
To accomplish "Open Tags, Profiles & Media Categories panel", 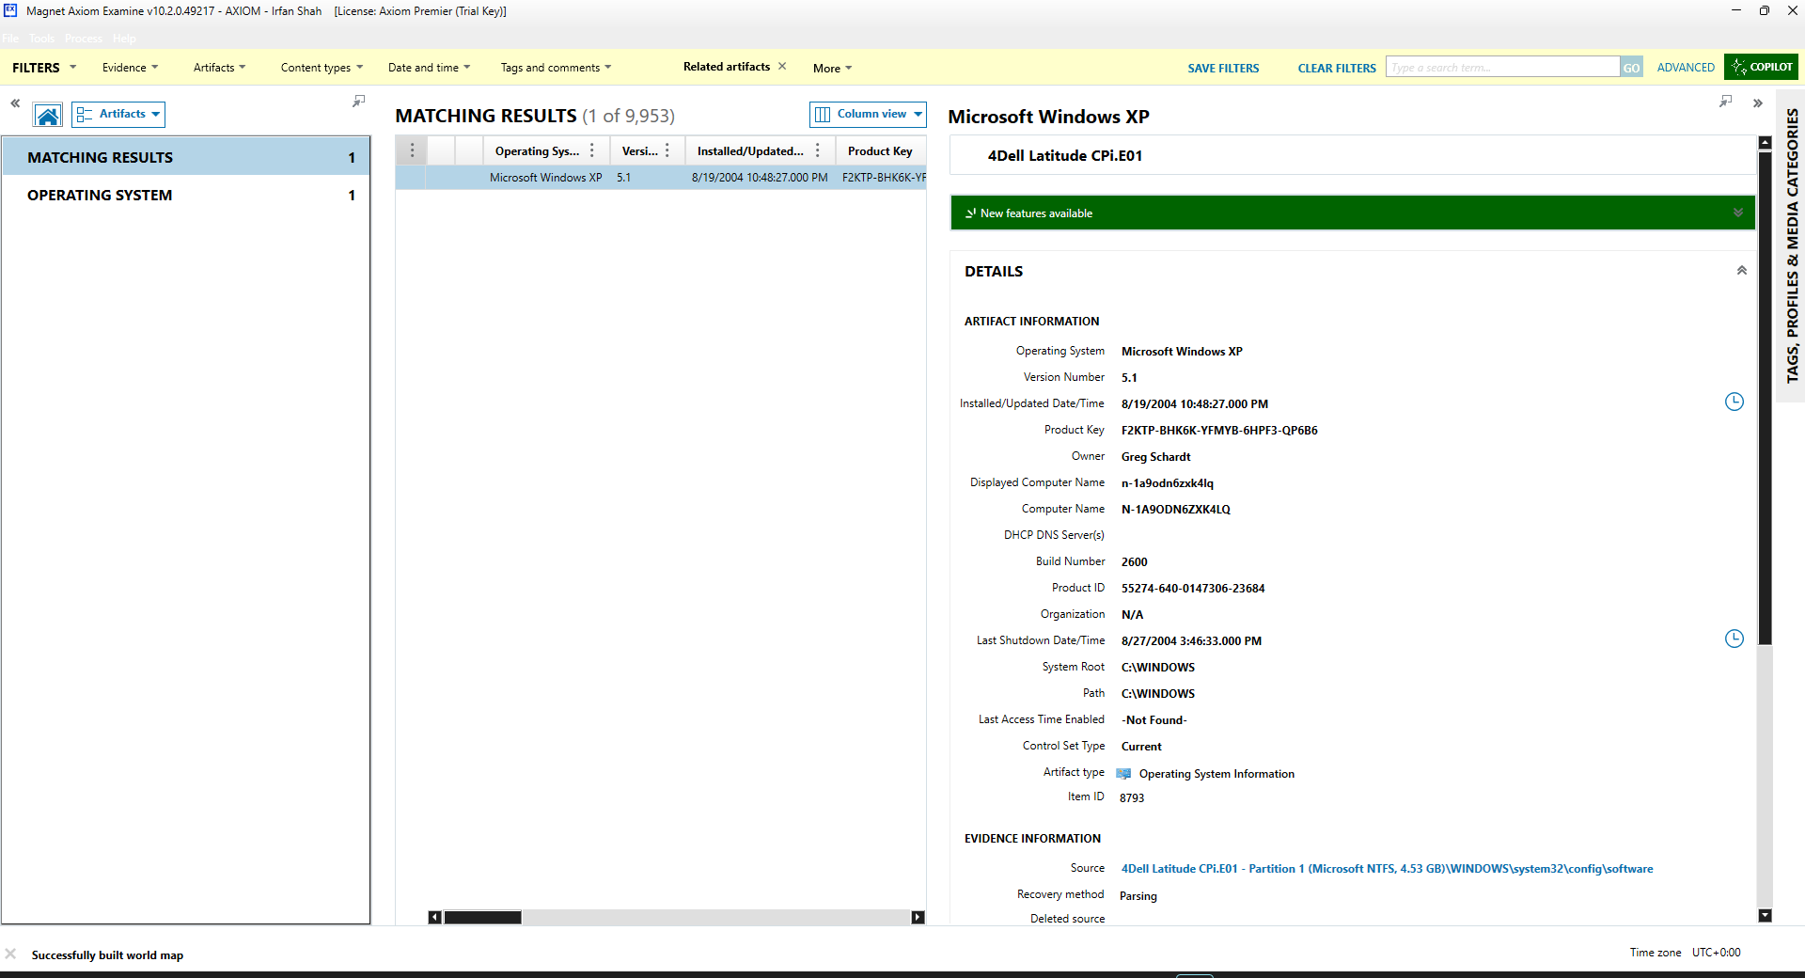I will (x=1791, y=244).
